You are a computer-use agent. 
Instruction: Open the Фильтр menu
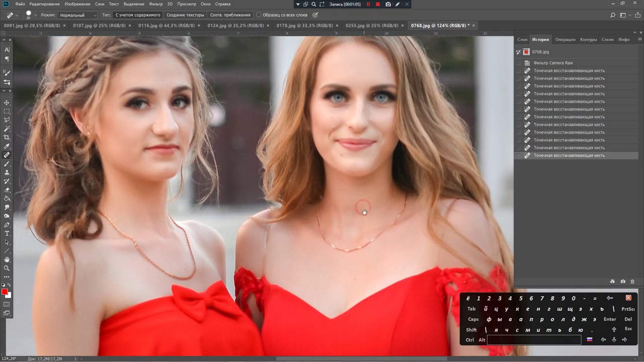point(156,4)
